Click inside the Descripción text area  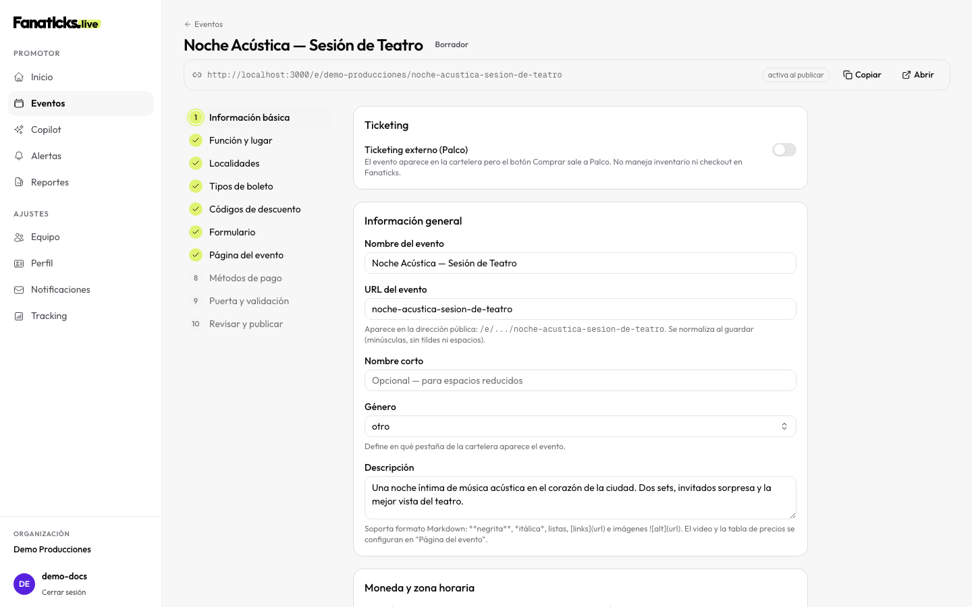tap(580, 498)
